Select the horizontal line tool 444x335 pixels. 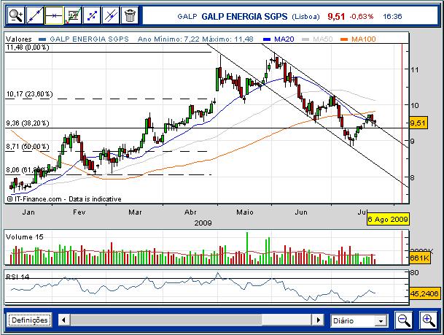tap(54, 15)
